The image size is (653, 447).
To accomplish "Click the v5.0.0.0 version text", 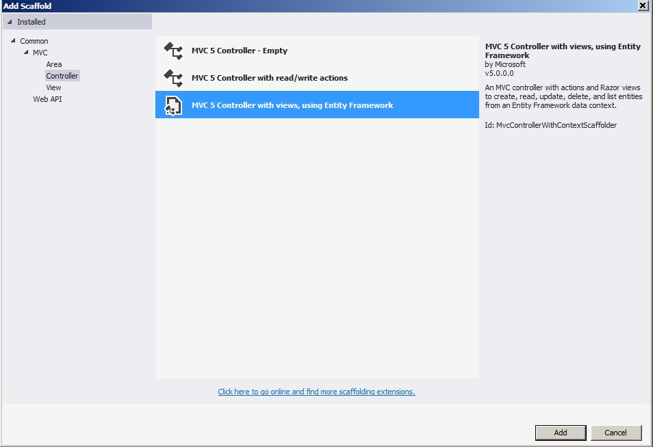I will 499,73.
